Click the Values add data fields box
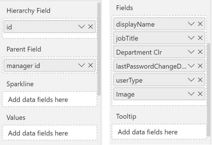 pyautogui.click(x=50, y=133)
